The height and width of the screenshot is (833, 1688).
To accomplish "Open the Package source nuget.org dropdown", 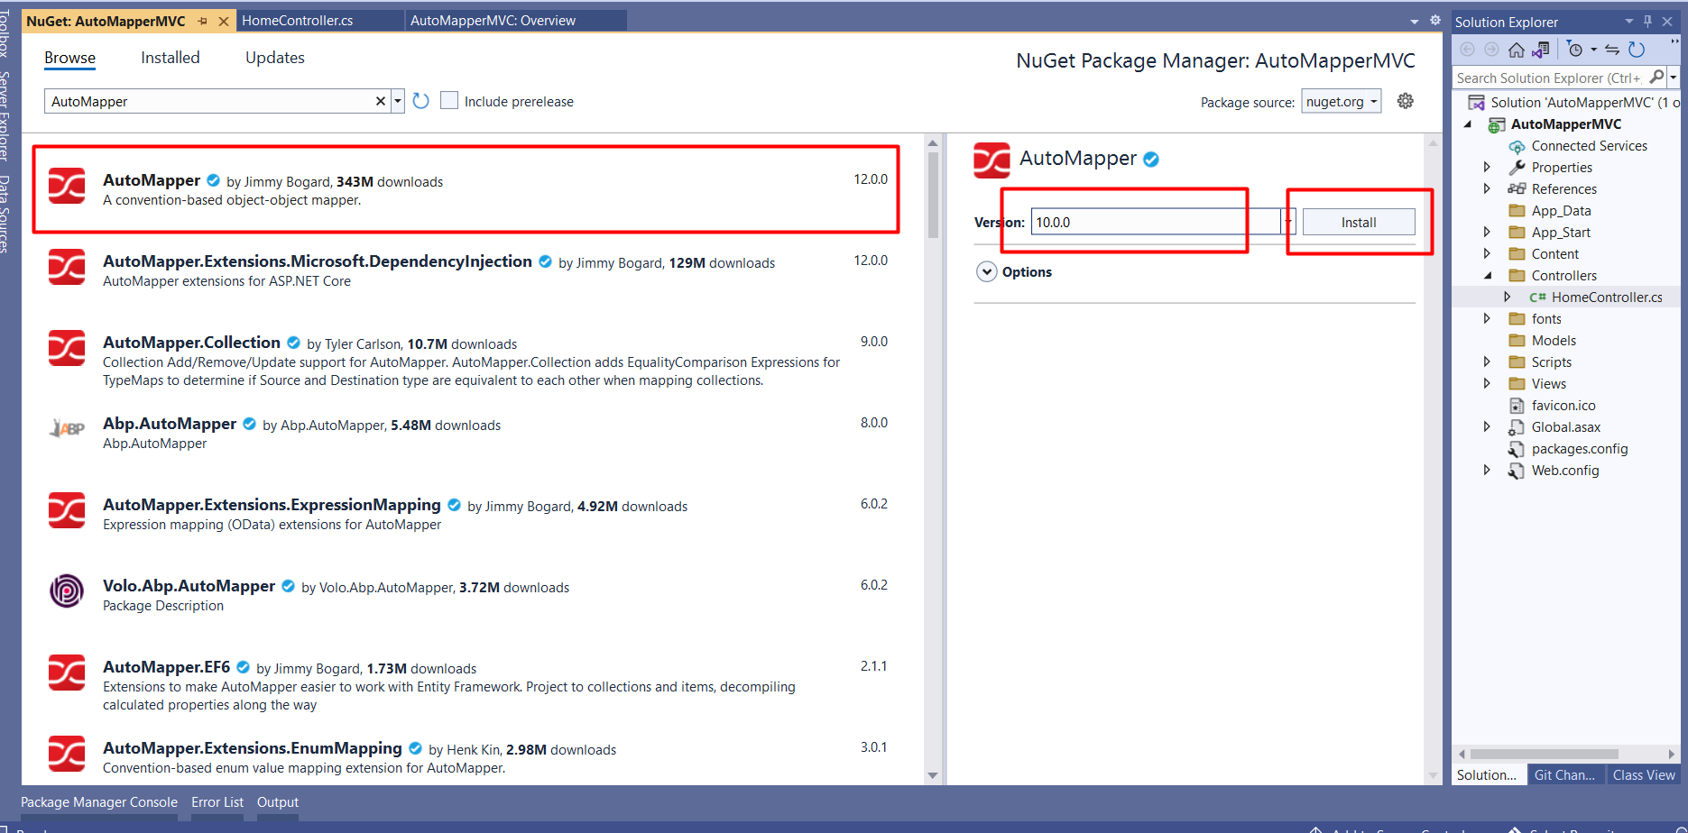I will [1341, 102].
